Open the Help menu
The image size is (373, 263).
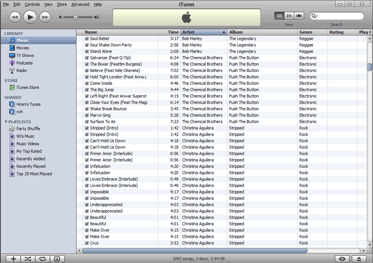point(97,5)
